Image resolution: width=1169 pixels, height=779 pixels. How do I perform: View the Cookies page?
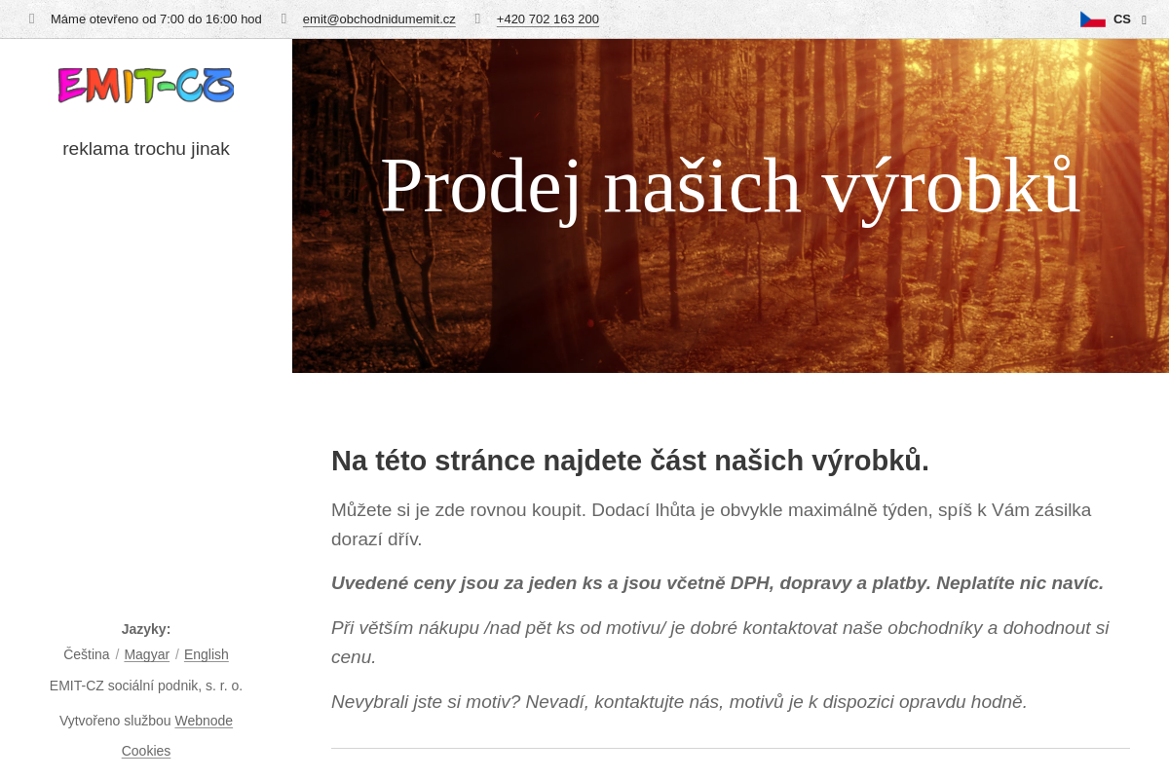tap(145, 751)
